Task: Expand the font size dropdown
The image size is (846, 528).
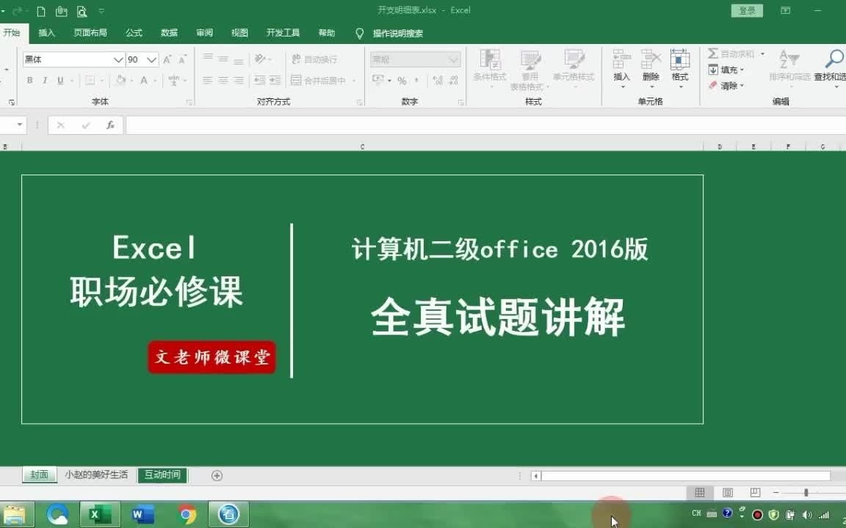Action: 151,59
